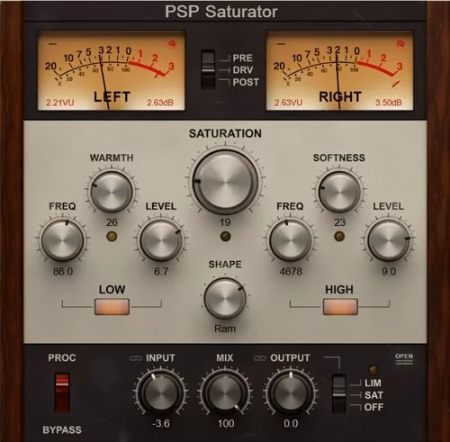Click the low frequency value 86.0
450x442 pixels.
(x=63, y=272)
